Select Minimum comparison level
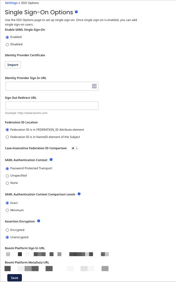Screen dimensions: 176x282 7,210
